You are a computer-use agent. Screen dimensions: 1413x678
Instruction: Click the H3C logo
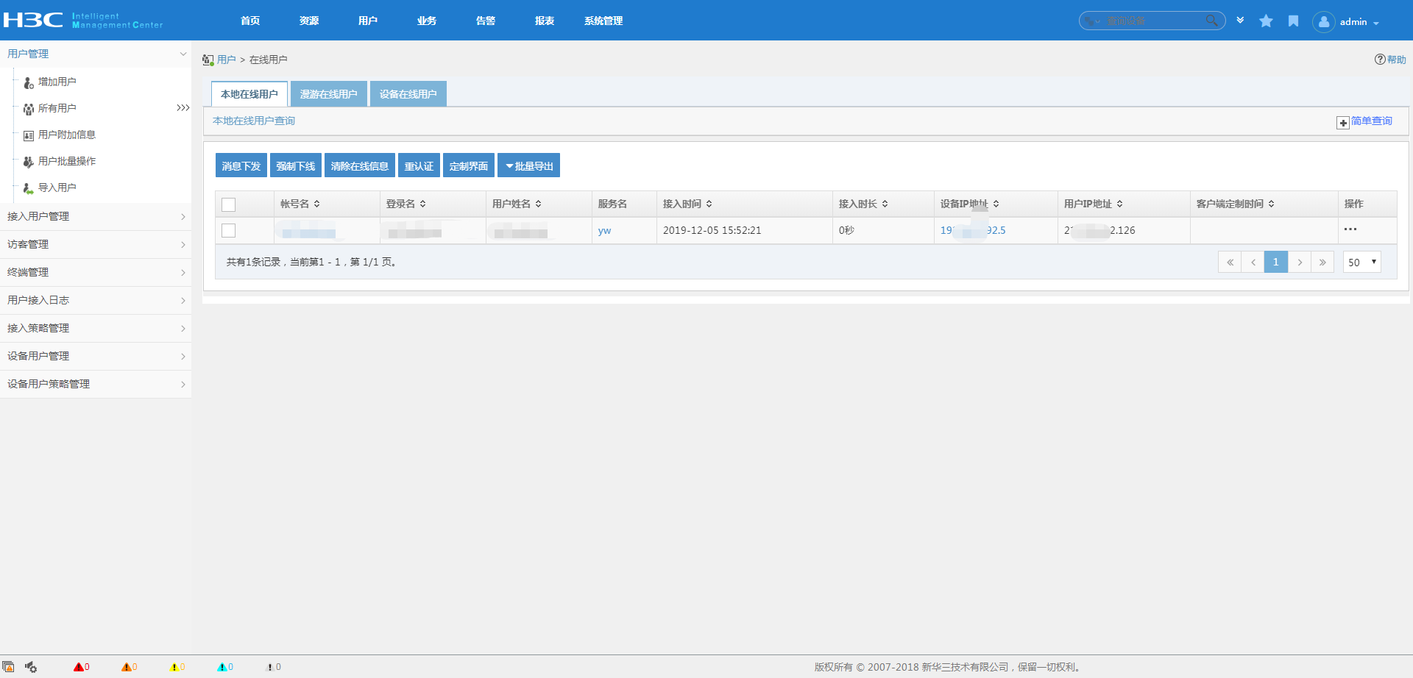coord(34,20)
